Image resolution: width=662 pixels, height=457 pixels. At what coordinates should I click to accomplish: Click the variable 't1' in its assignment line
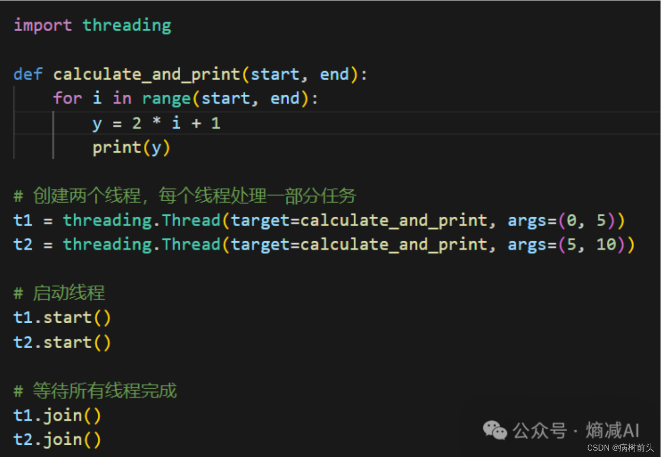click(23, 220)
